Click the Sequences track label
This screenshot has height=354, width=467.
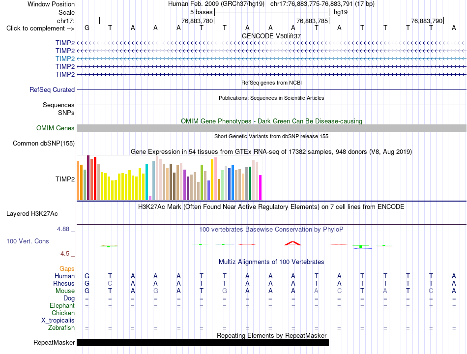(58, 105)
